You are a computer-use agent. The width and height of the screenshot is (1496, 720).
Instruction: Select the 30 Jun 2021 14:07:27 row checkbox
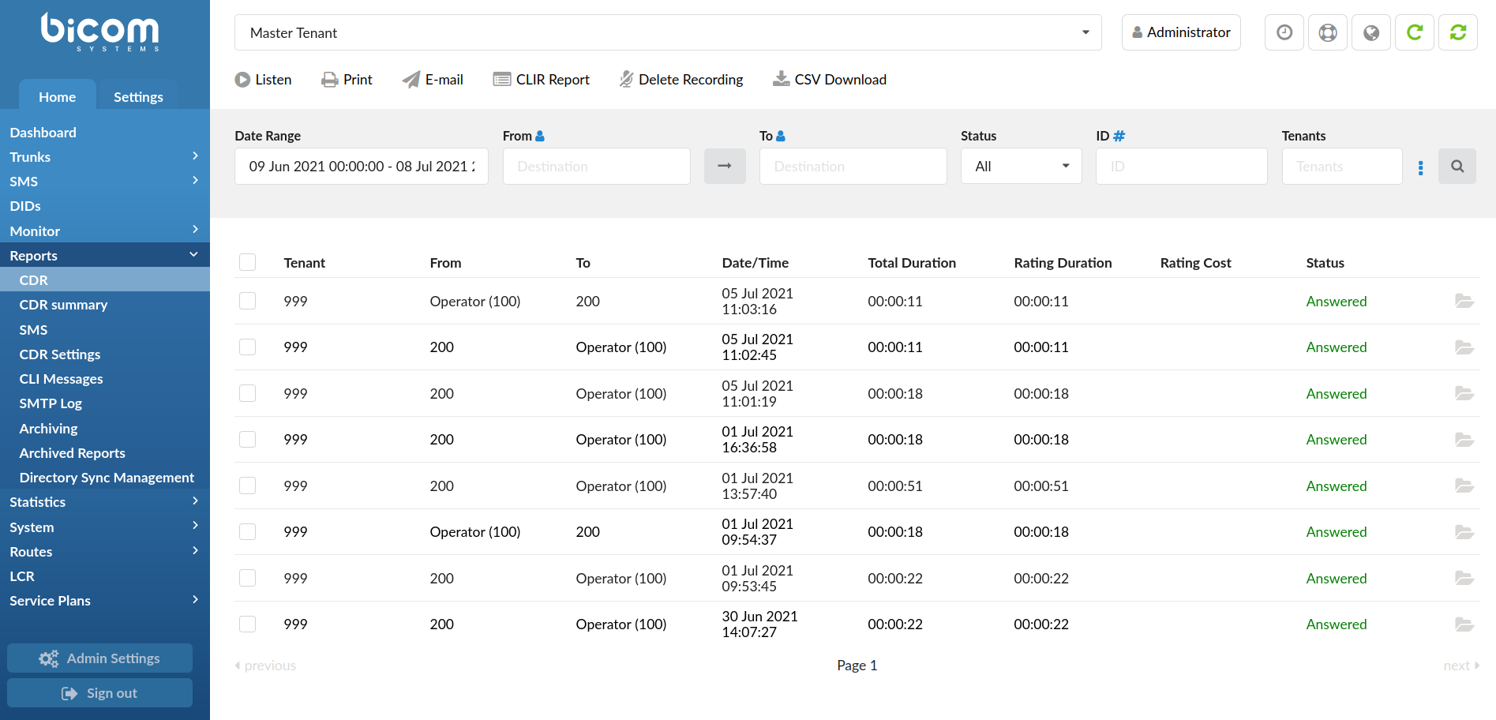[248, 624]
